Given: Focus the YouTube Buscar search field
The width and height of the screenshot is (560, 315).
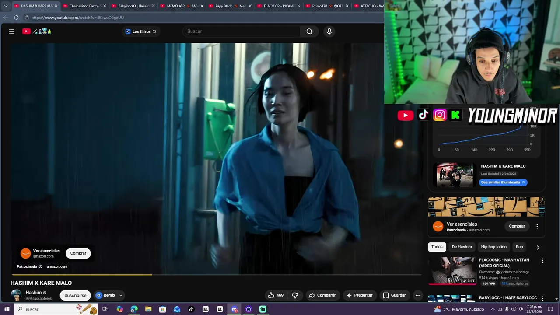Looking at the screenshot, I should pos(241,31).
